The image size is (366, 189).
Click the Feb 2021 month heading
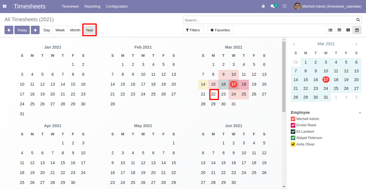click(143, 47)
